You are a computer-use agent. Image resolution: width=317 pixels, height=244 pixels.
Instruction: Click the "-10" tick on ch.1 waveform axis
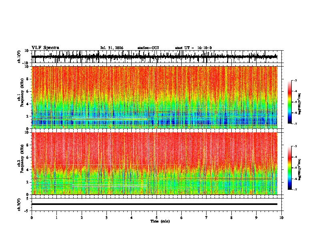(x=26, y=63)
